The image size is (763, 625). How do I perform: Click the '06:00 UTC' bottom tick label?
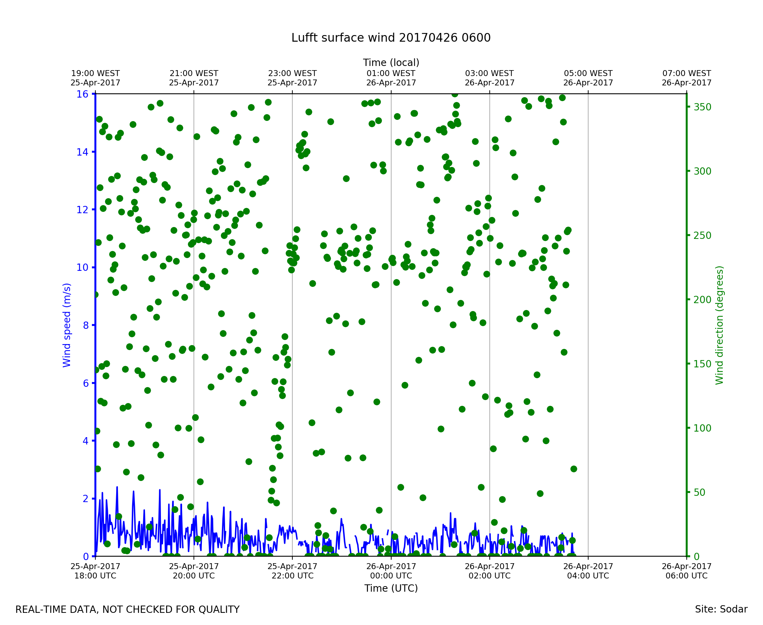pos(686,576)
